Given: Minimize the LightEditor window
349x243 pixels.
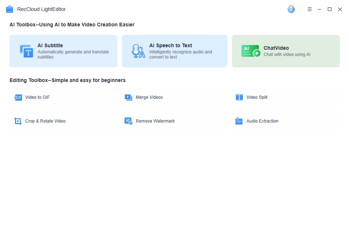Looking at the screenshot, I should pos(319,9).
